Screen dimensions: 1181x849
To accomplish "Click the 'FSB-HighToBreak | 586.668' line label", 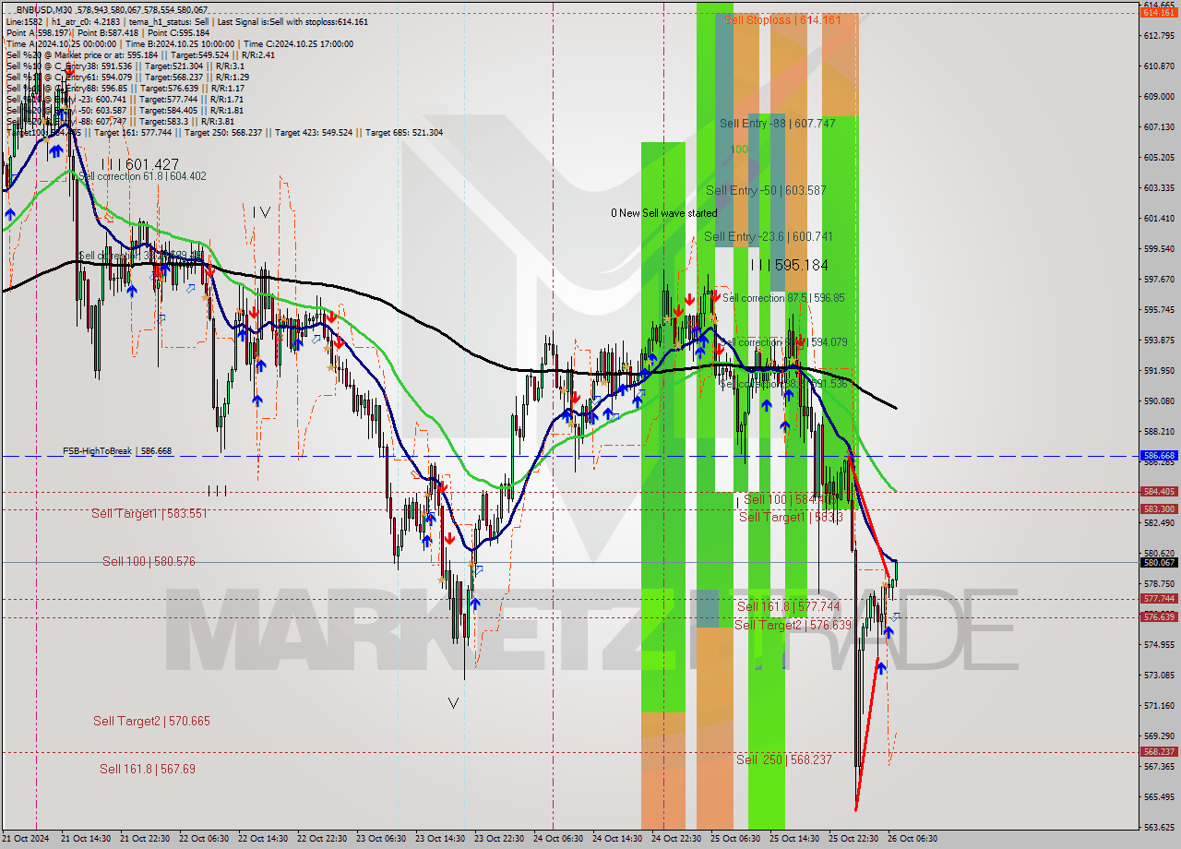I will click(x=117, y=451).
